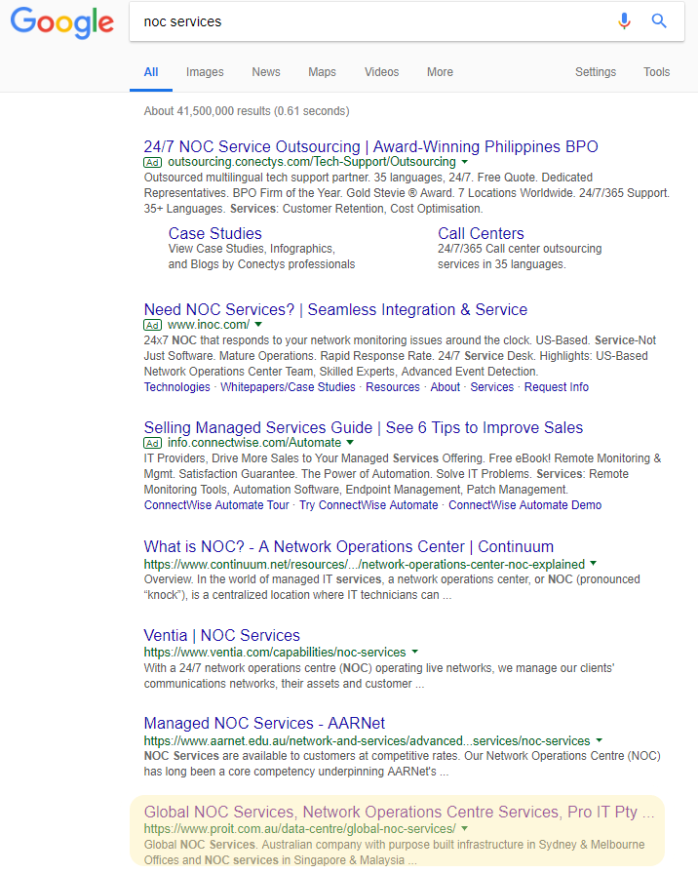This screenshot has width=698, height=874.
Task: Open the More menu
Action: coord(440,72)
